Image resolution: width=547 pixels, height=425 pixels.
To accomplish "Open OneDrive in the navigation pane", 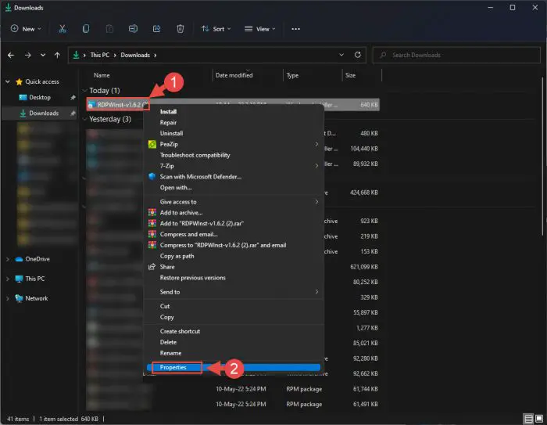I will tap(37, 259).
